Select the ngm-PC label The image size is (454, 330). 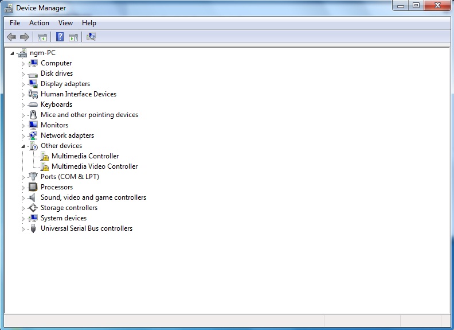(42, 53)
